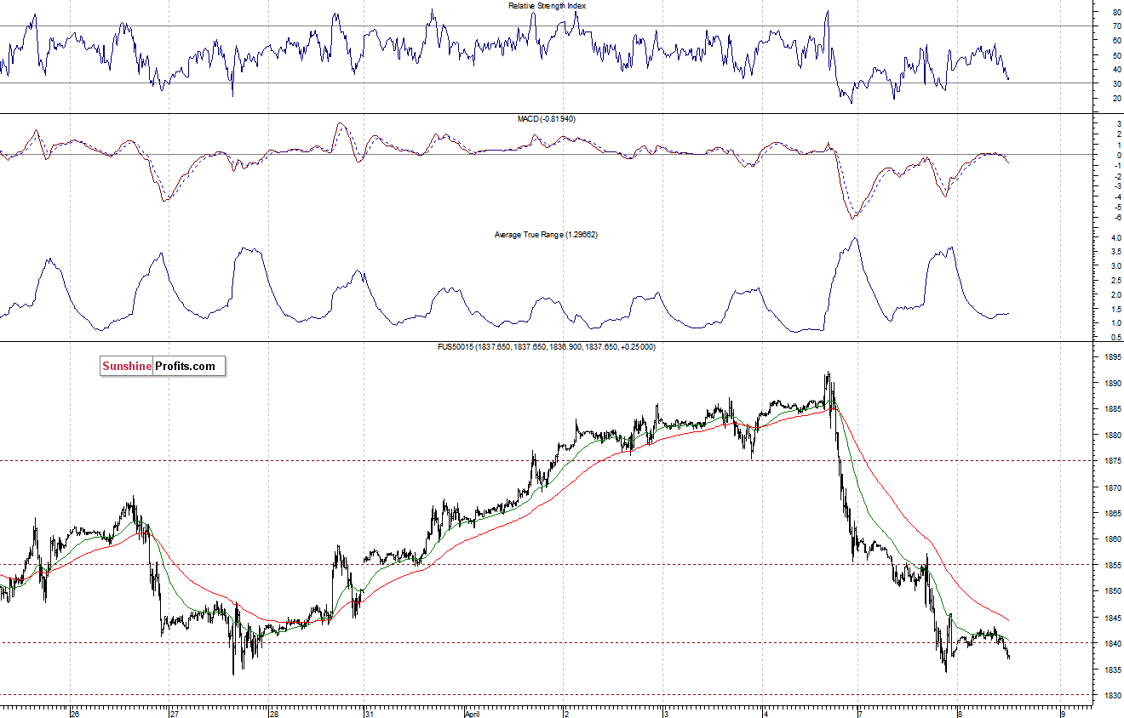Click the 1835 price axis label
The width and height of the screenshot is (1124, 718).
click(1113, 670)
